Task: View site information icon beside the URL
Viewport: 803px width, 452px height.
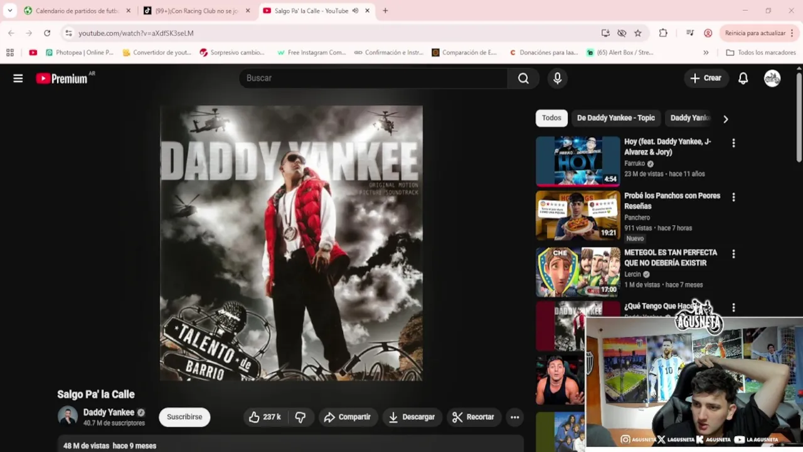Action: pyautogui.click(x=68, y=33)
